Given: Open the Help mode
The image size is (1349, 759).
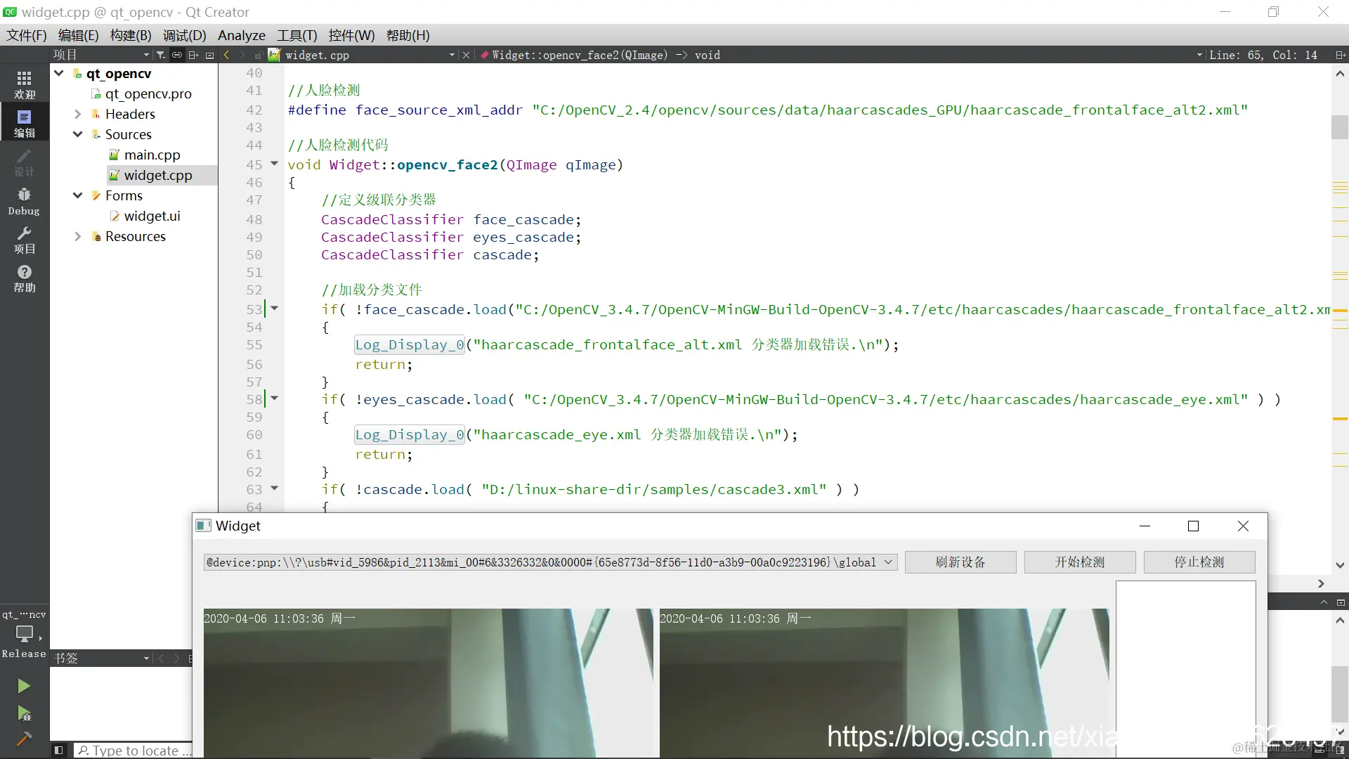Looking at the screenshot, I should tap(24, 278).
